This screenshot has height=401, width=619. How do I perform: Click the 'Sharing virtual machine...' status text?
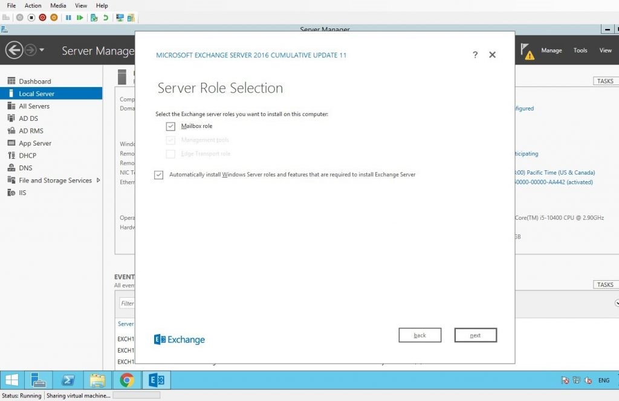pos(79,396)
